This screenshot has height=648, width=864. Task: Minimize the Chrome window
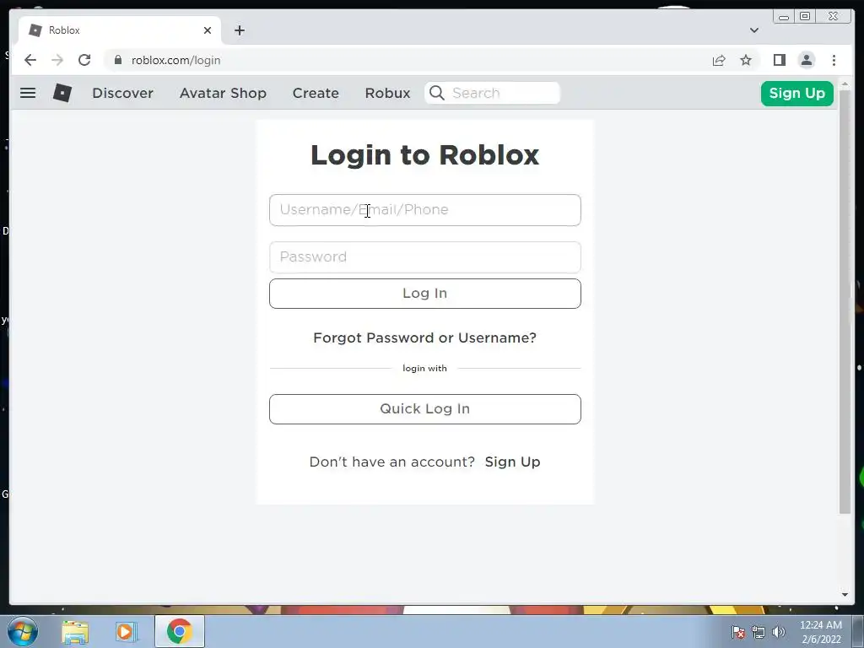[x=784, y=17]
